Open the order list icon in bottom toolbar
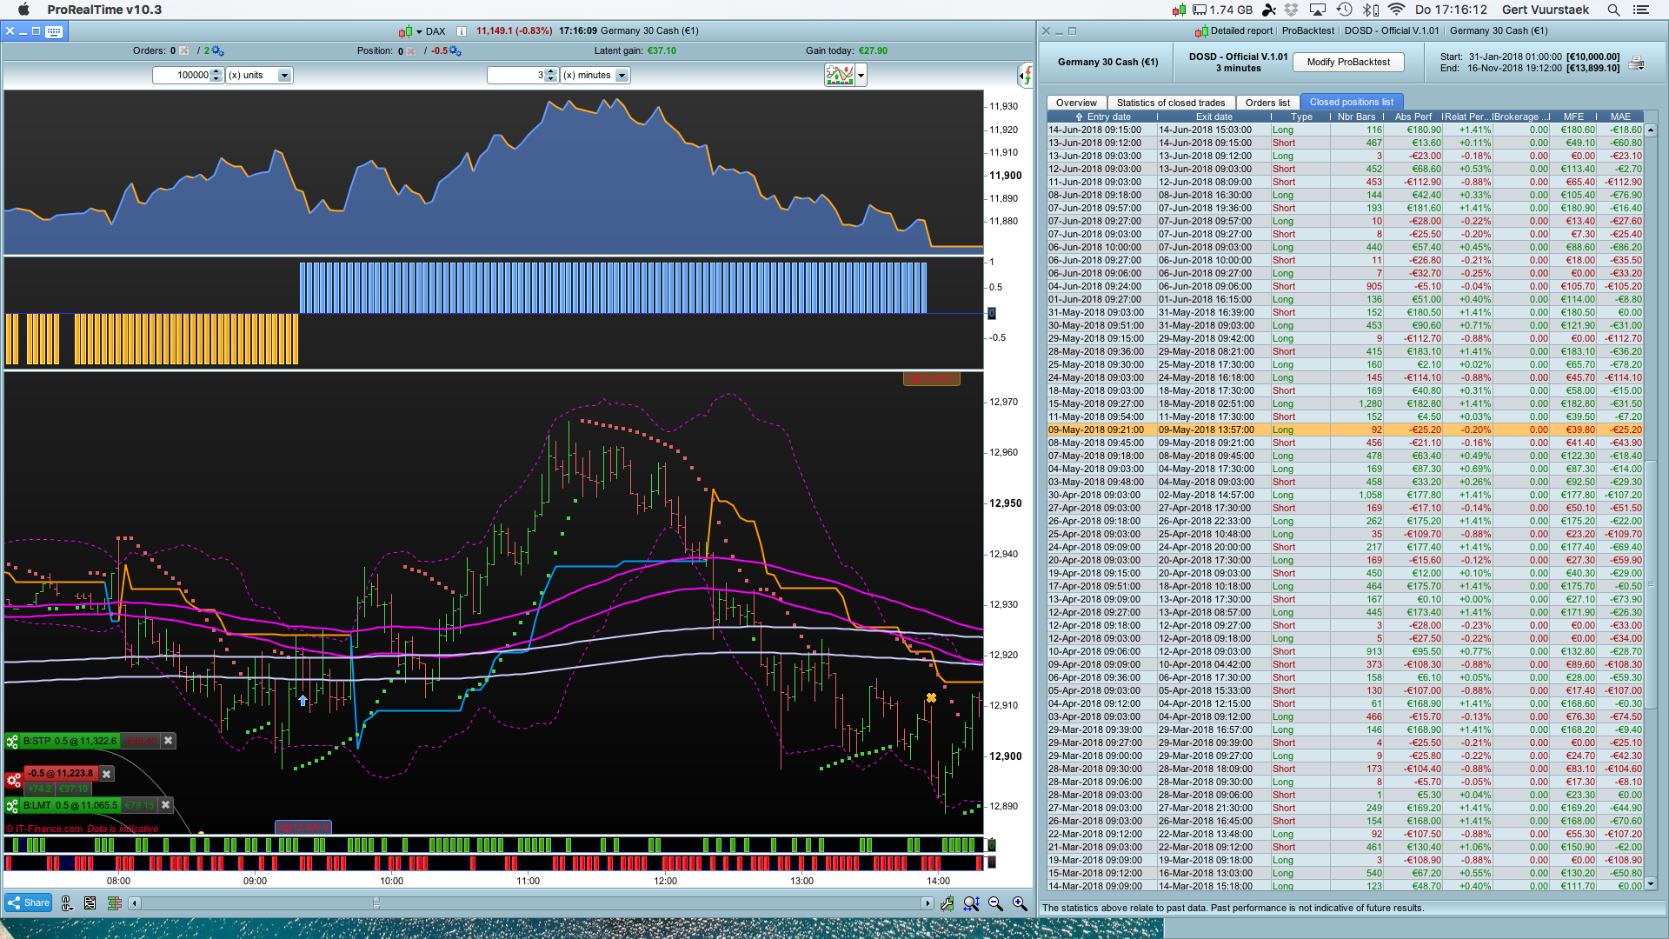This screenshot has width=1669, height=939. point(90,903)
